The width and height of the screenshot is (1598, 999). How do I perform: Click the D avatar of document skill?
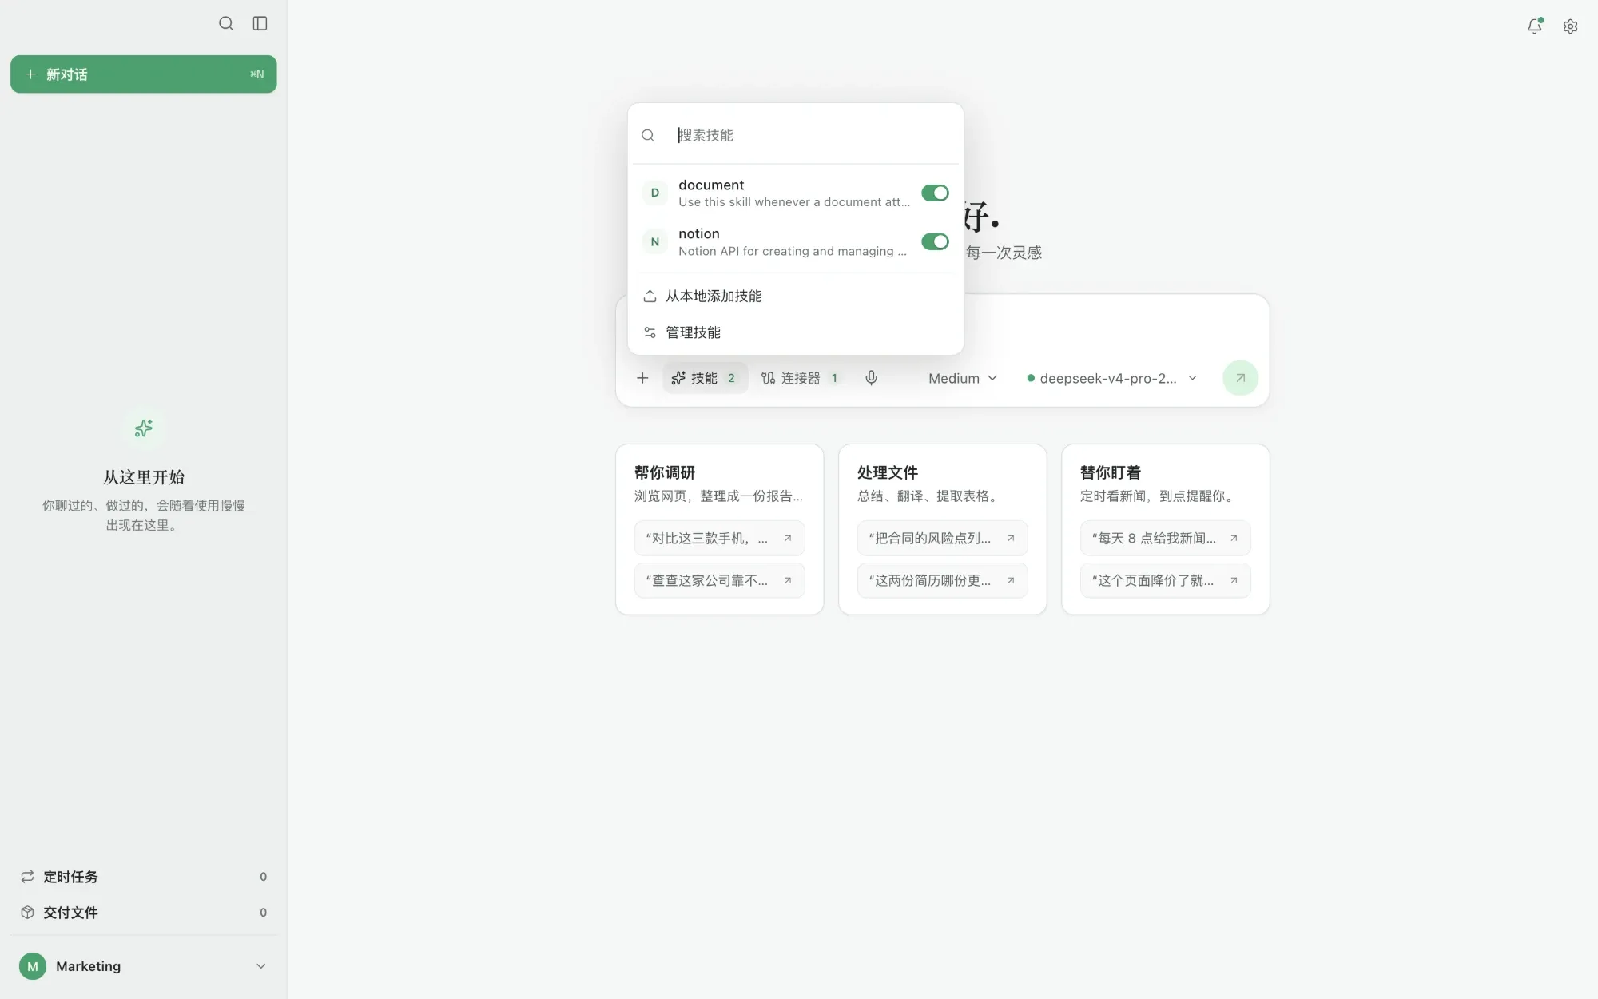pyautogui.click(x=655, y=193)
